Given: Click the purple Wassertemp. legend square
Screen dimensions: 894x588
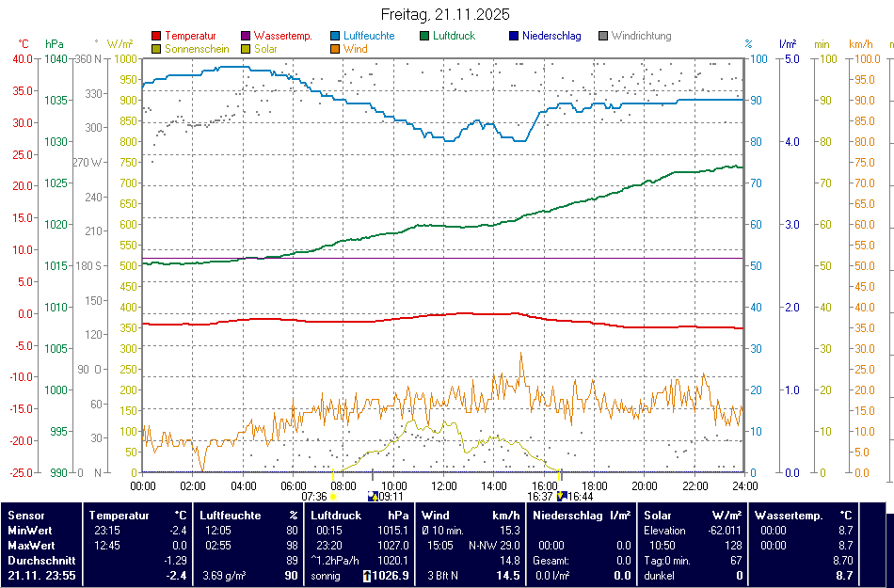Looking at the screenshot, I should tap(247, 37).
